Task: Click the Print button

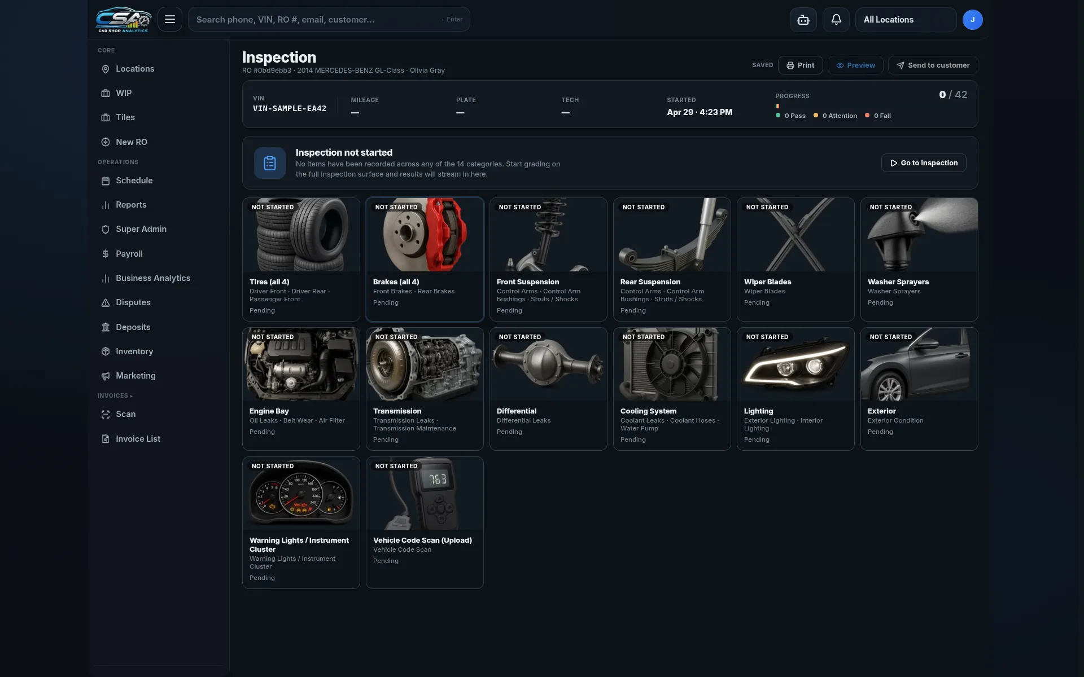Action: [800, 65]
